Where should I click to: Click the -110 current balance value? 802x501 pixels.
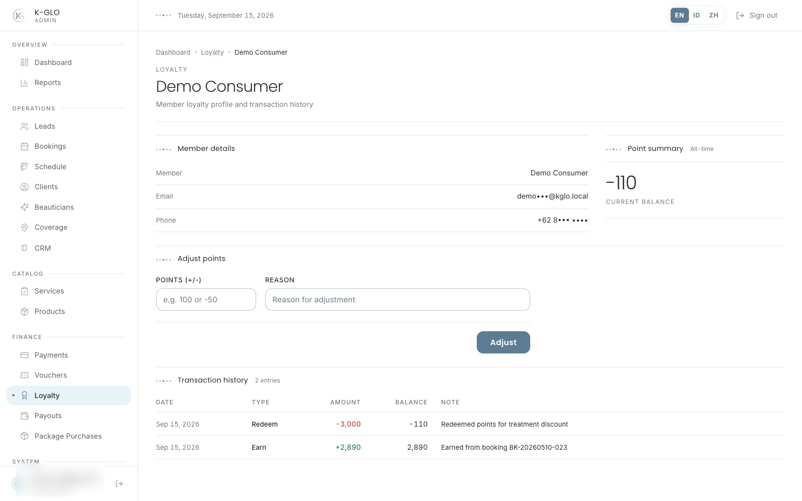[x=621, y=183]
